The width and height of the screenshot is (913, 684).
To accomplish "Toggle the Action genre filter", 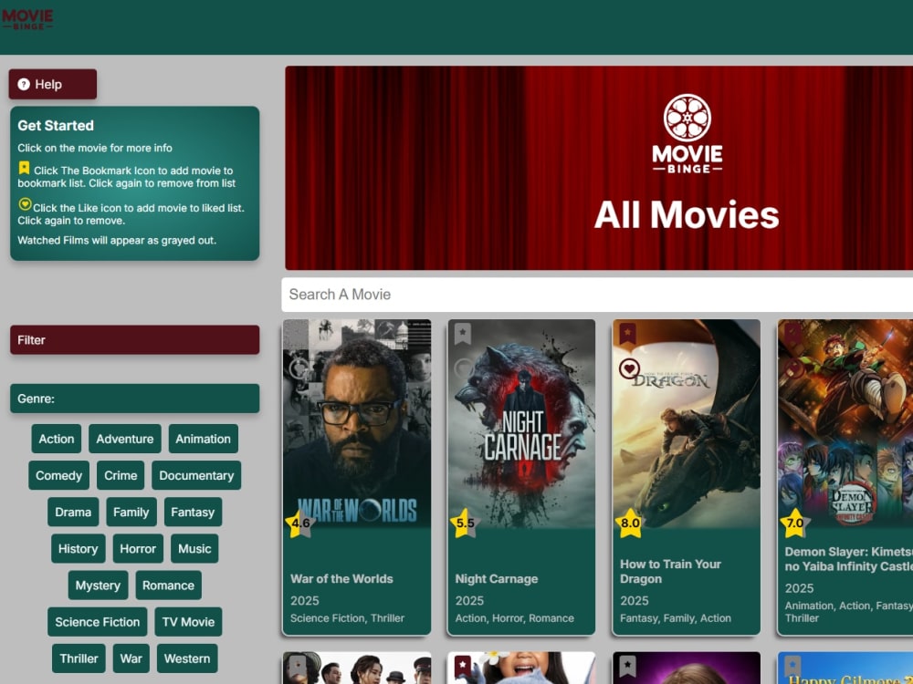I will (x=57, y=439).
